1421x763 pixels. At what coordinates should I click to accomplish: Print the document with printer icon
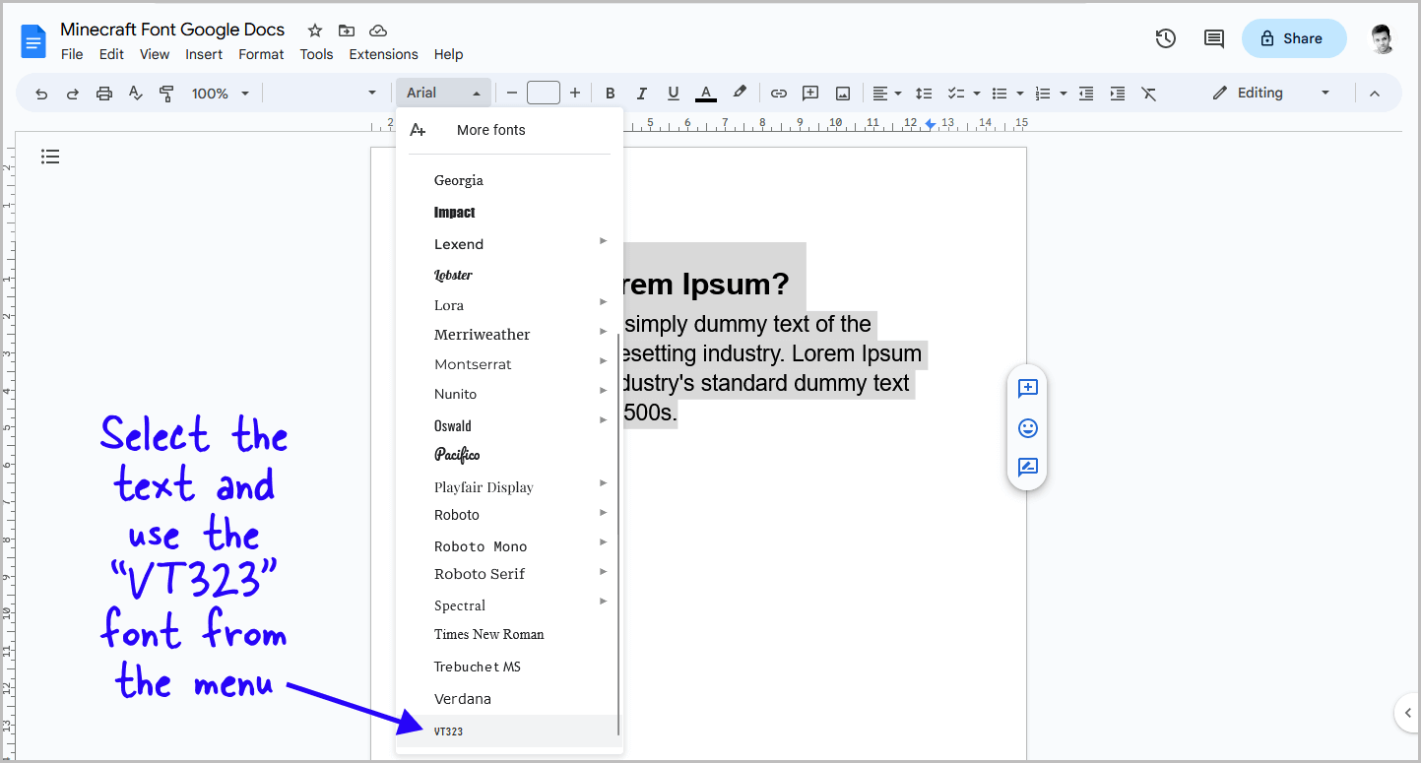point(104,94)
